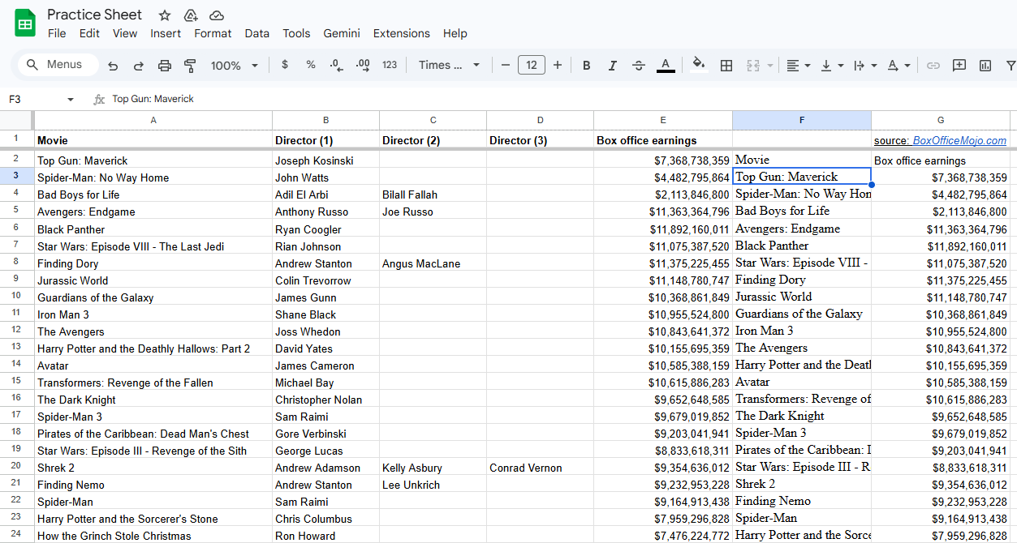Apply bold formatting from the toolbar
The height and width of the screenshot is (543, 1017).
point(586,65)
